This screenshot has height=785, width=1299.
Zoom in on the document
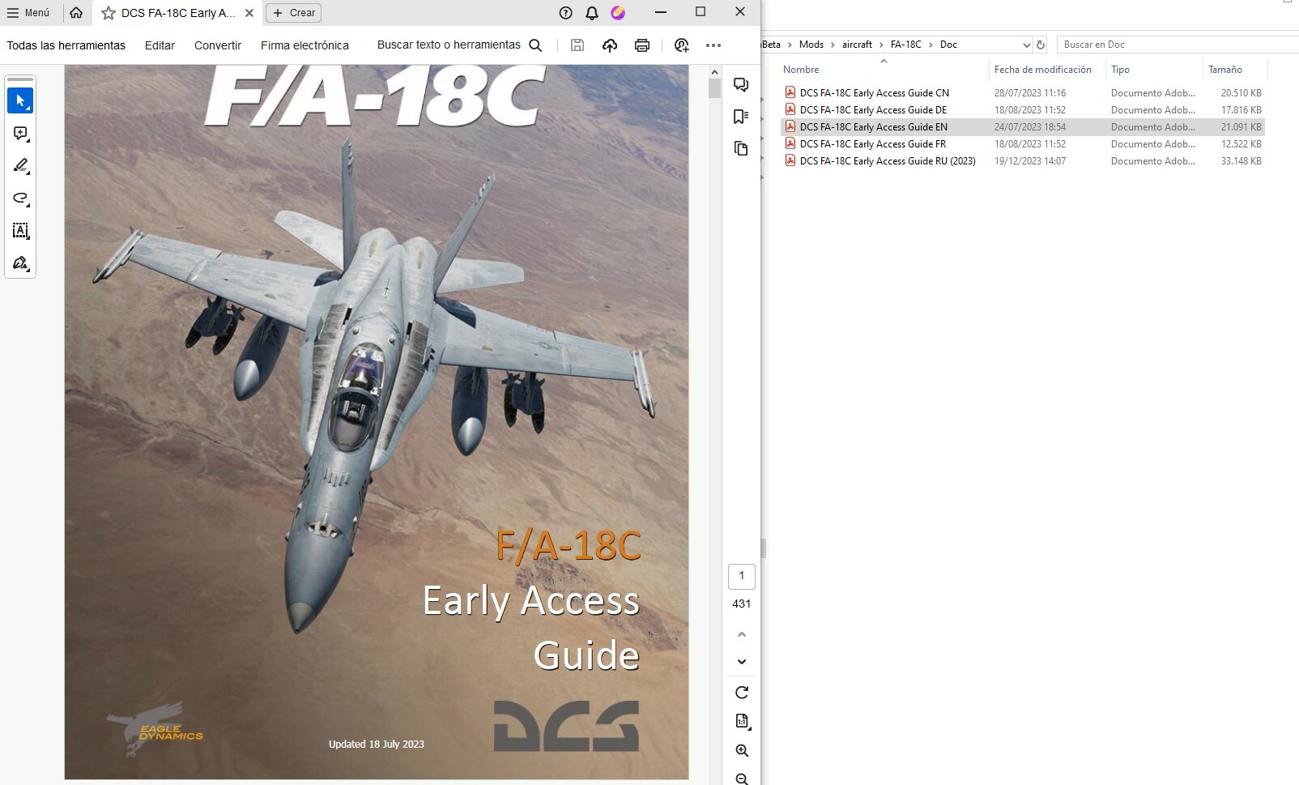742,751
